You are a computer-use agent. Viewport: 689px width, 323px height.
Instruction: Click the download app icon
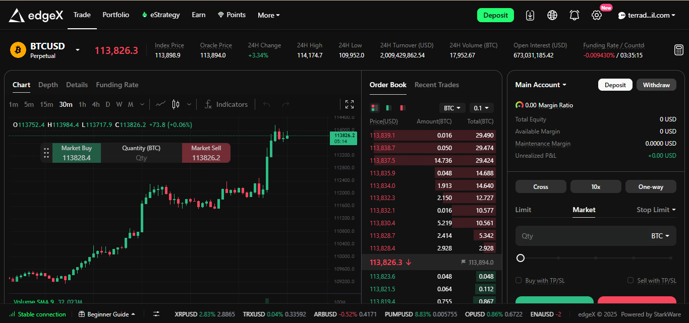tap(530, 15)
